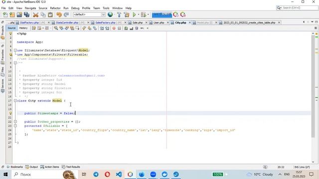Open the Window menu
Image resolution: width=319 pixels, height=179 pixels.
118,8
